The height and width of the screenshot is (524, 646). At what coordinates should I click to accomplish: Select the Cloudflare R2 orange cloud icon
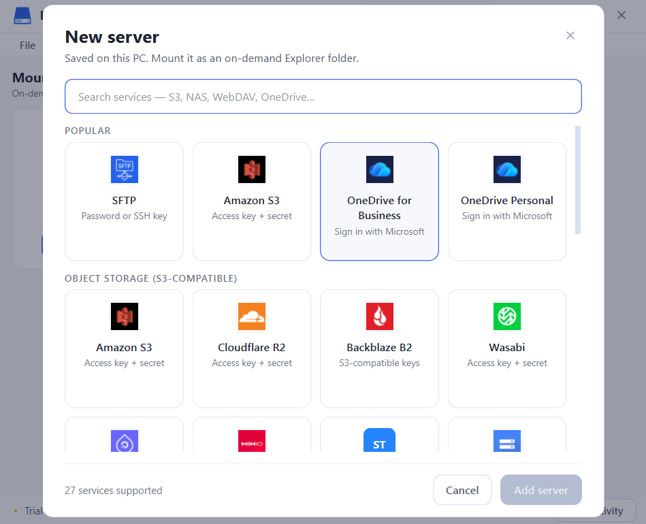point(252,316)
